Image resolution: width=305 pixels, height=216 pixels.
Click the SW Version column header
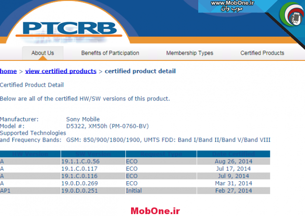(93, 154)
